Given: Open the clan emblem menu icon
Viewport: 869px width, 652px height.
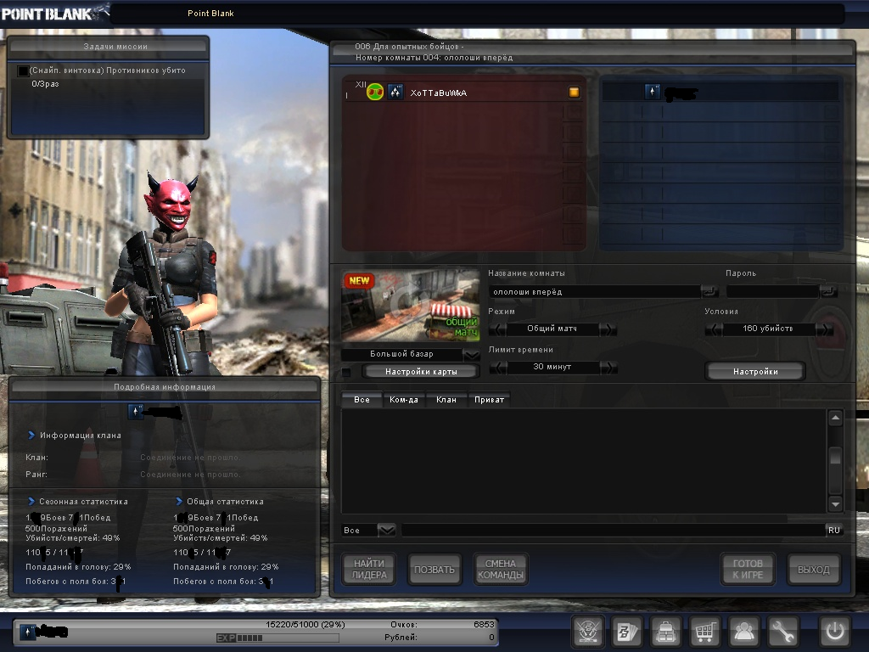Looking at the screenshot, I should [587, 632].
